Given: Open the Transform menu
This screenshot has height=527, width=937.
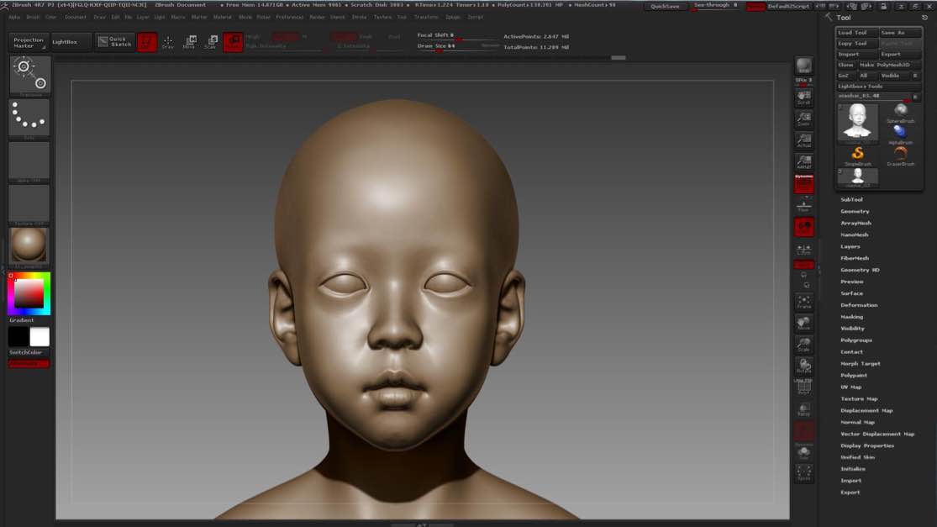Looking at the screenshot, I should [x=425, y=17].
